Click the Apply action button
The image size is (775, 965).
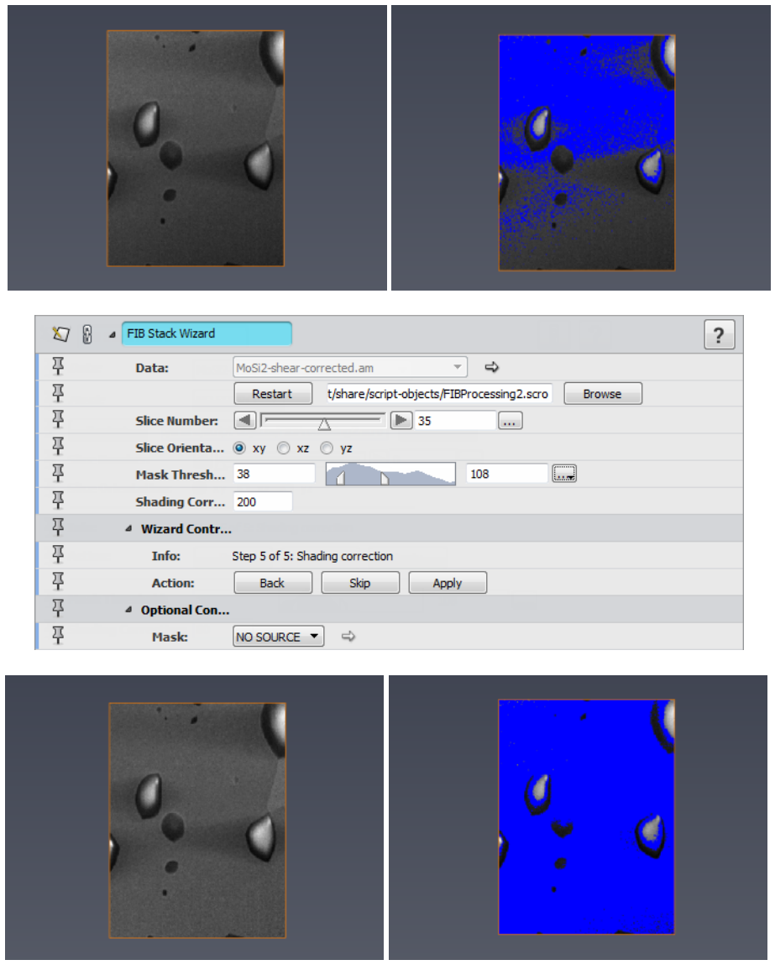pyautogui.click(x=448, y=583)
